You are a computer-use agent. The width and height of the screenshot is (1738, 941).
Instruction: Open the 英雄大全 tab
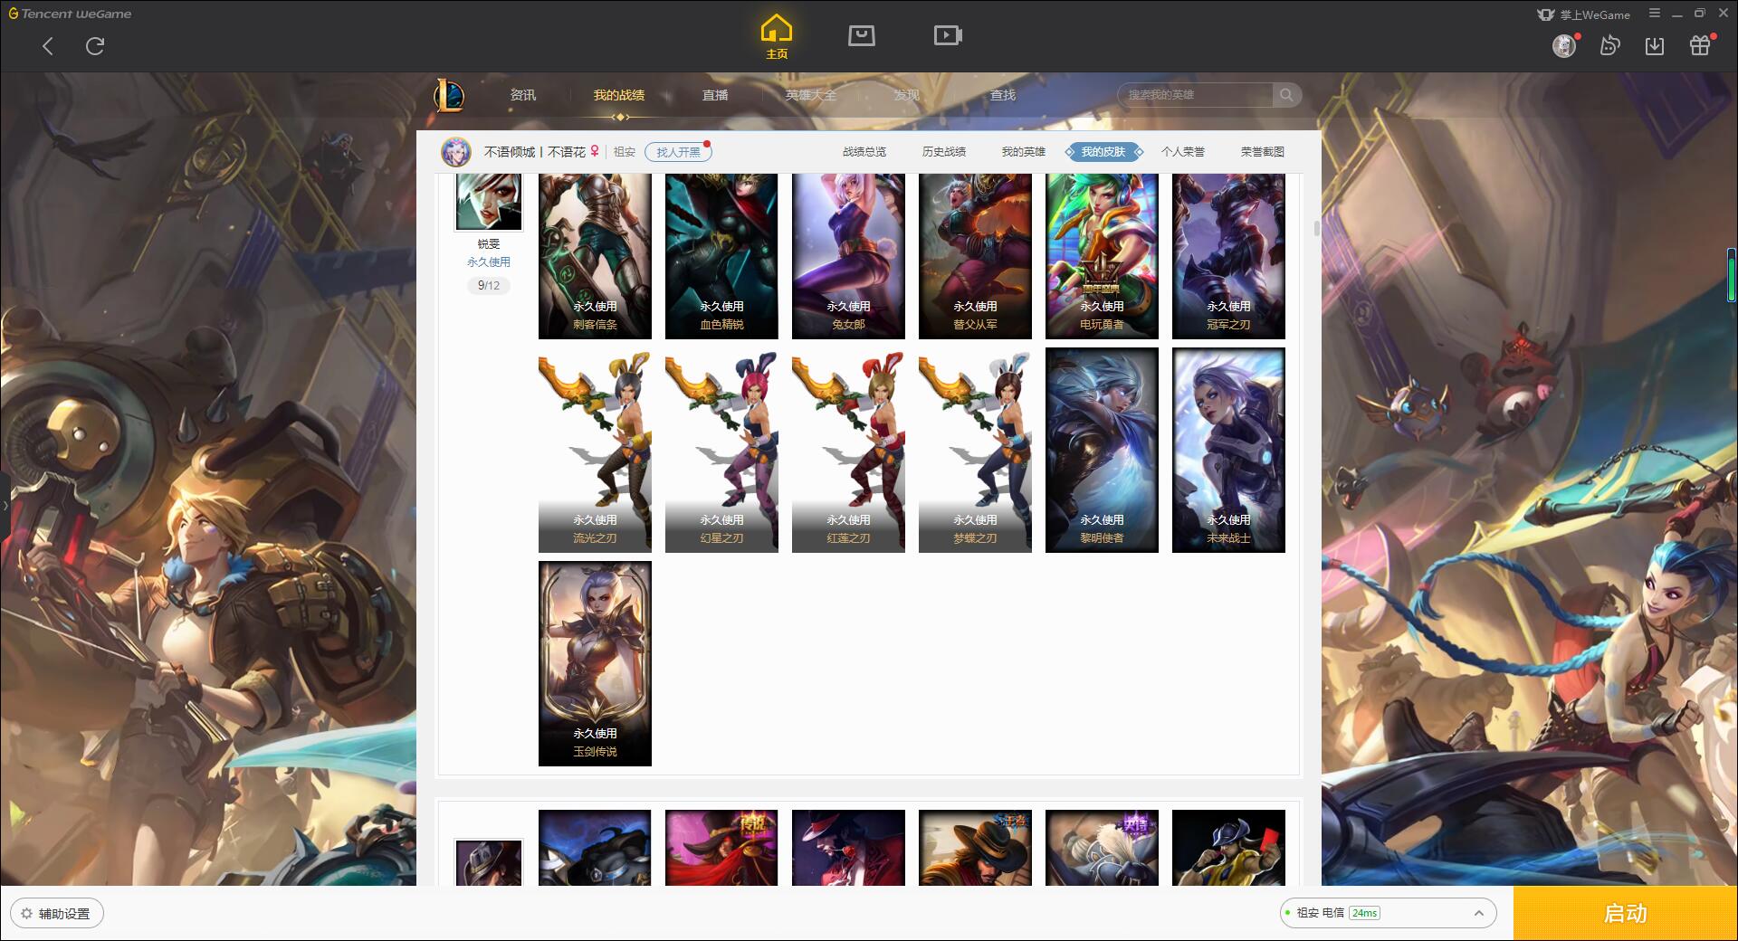click(x=811, y=95)
